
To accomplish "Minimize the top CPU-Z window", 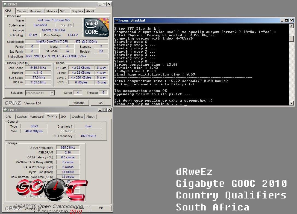I will (x=100, y=4).
